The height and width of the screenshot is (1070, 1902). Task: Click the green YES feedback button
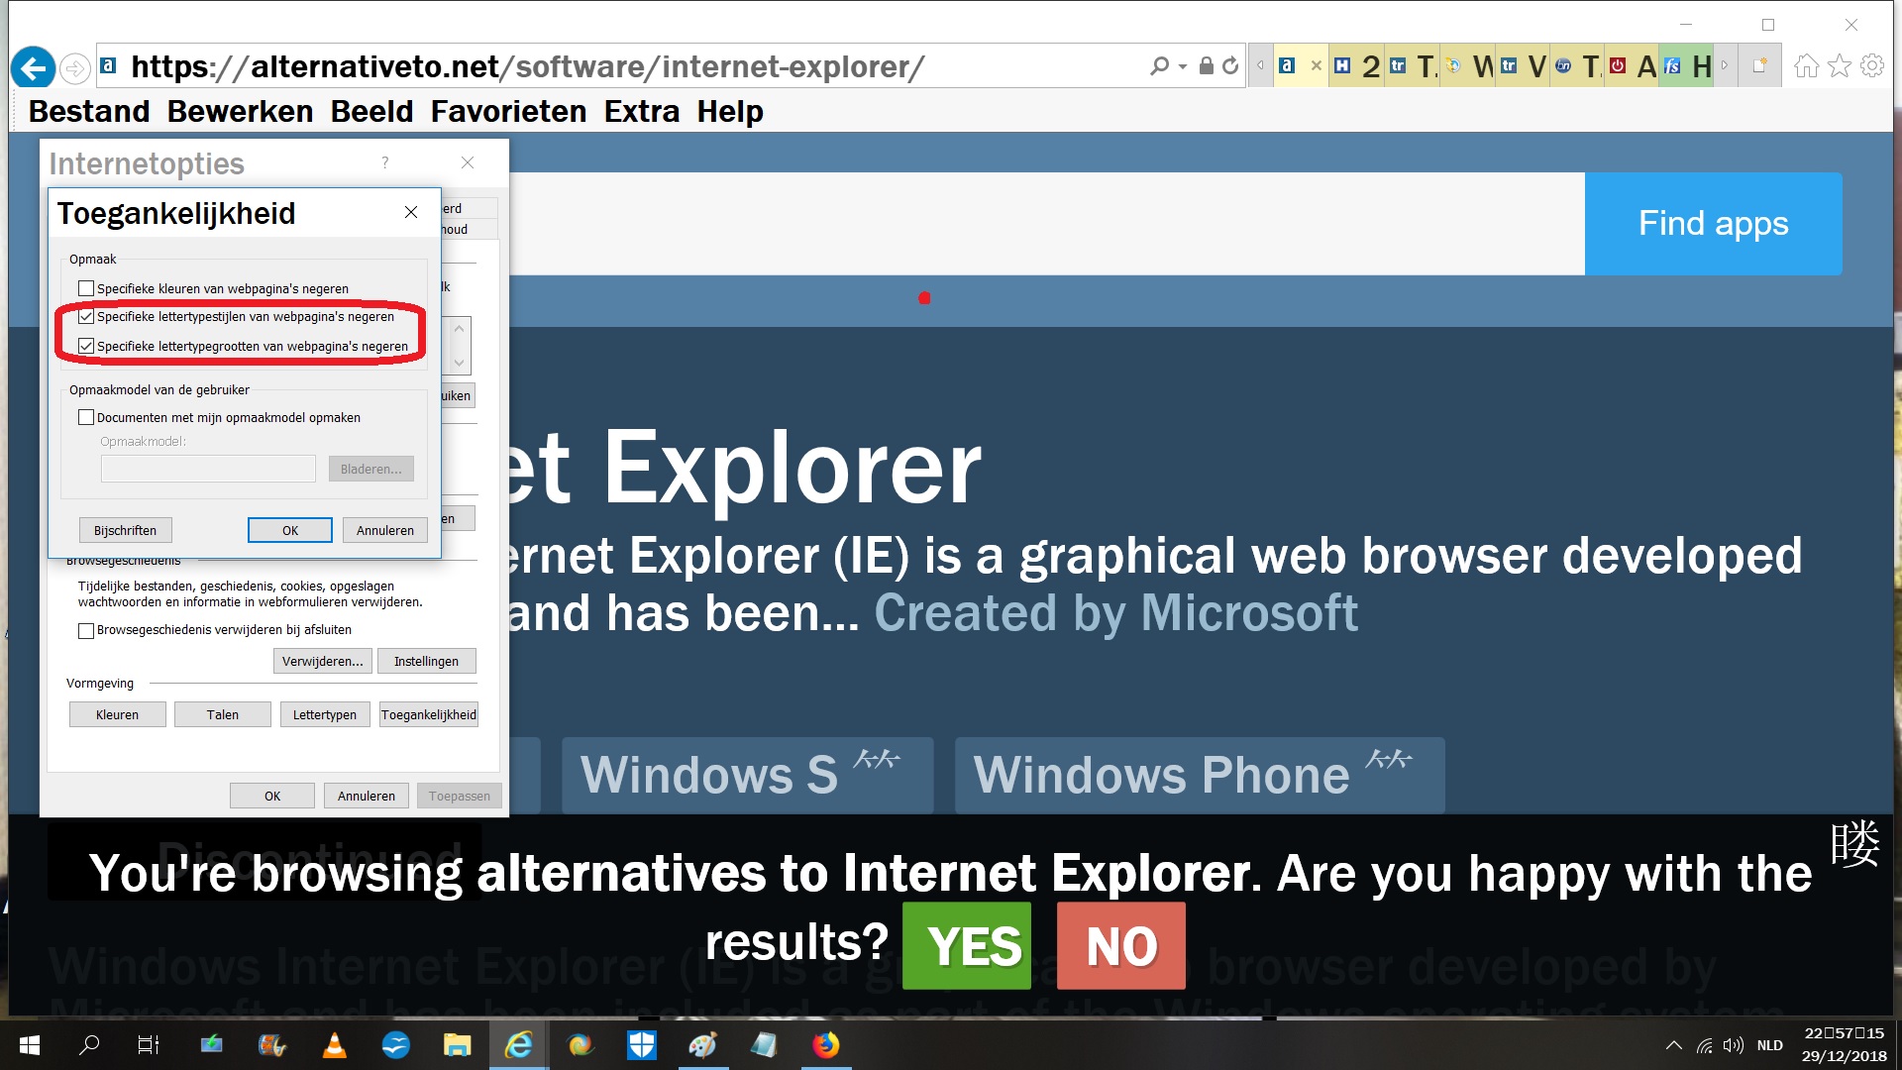967,946
